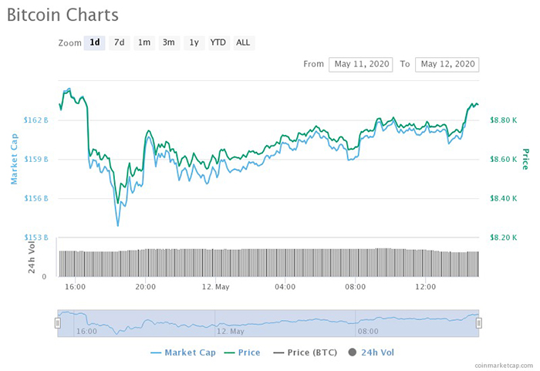540x371 pixels.
Task: Select the 7d zoom range
Action: pos(120,42)
